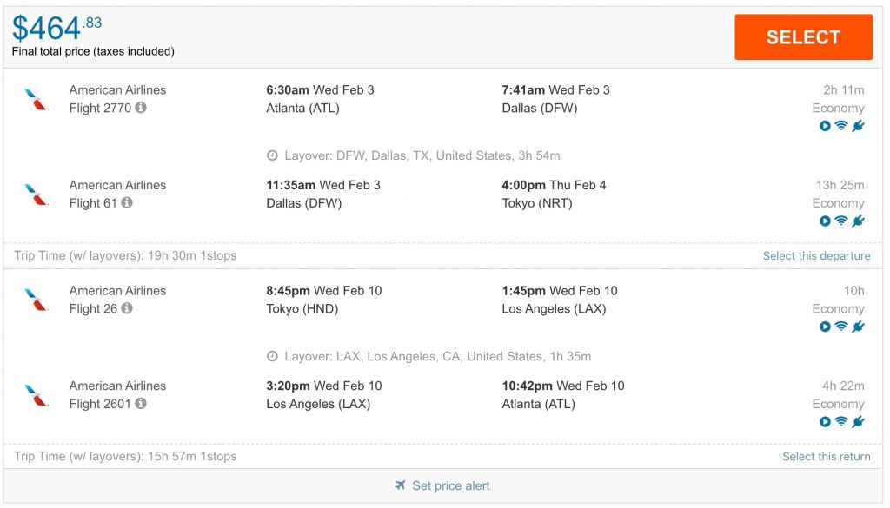The image size is (890, 508).
Task: Click the info icon beside Flight 2601
Action: (x=141, y=404)
